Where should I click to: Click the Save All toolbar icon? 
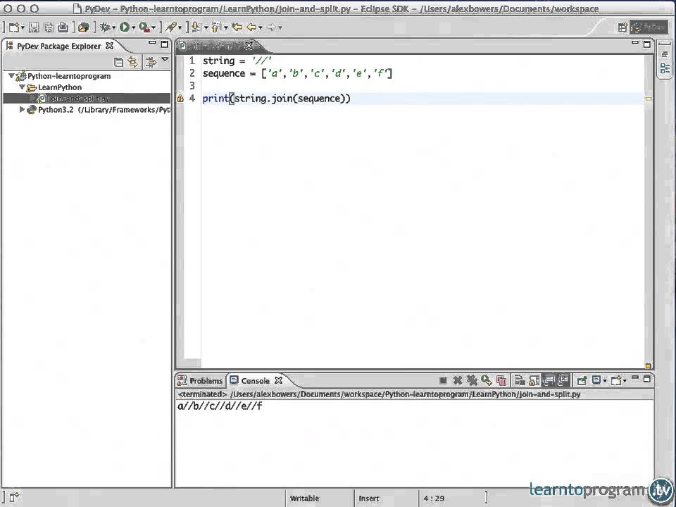point(49,27)
